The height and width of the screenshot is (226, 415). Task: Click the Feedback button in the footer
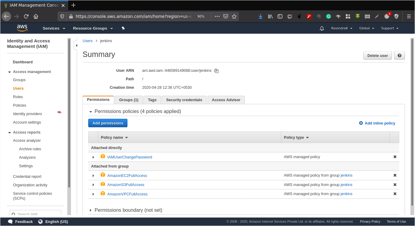coord(20,222)
